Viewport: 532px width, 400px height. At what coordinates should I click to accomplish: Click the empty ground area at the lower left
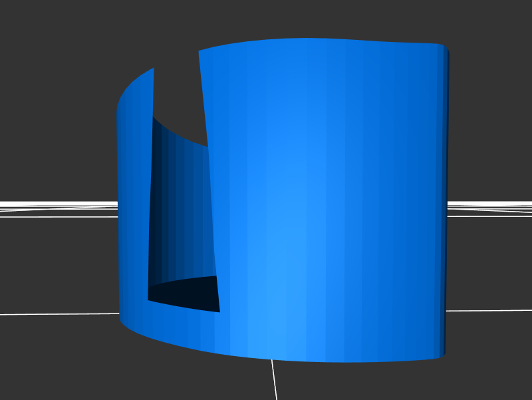click(66, 359)
